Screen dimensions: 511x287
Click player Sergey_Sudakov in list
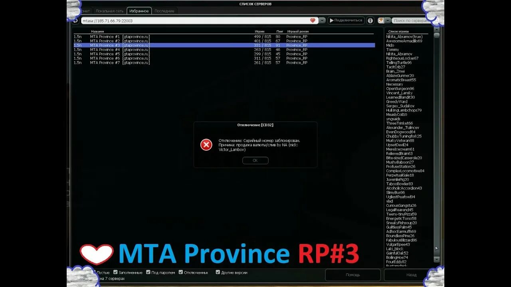coord(400,106)
